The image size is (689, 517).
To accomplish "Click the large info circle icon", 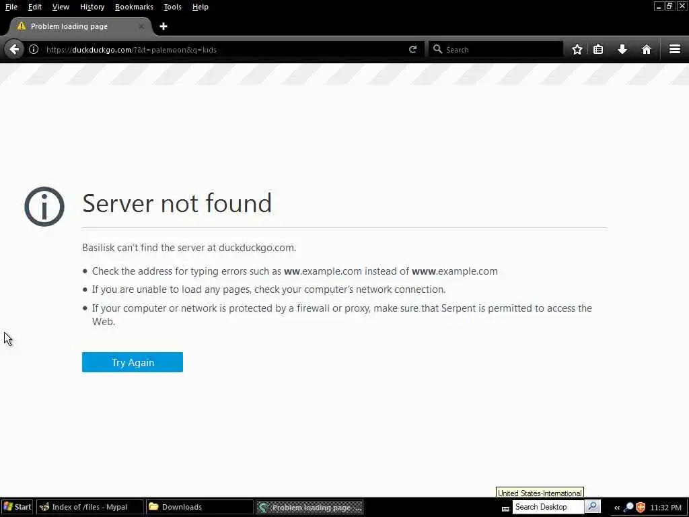I will pyautogui.click(x=44, y=206).
